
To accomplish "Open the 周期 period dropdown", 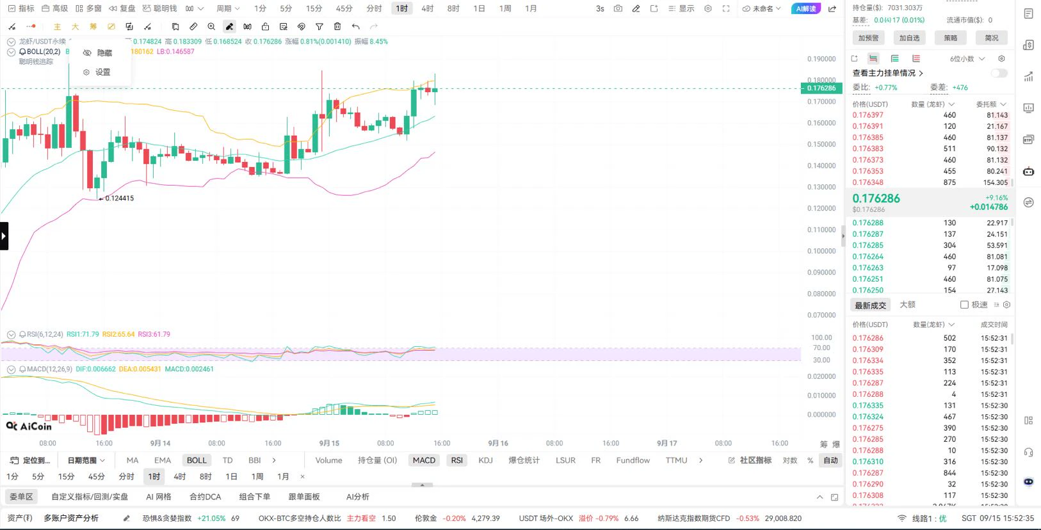I will coord(228,9).
